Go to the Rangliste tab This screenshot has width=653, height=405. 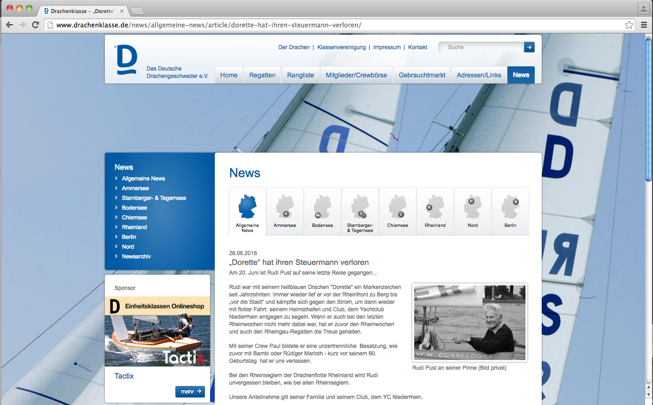point(301,75)
